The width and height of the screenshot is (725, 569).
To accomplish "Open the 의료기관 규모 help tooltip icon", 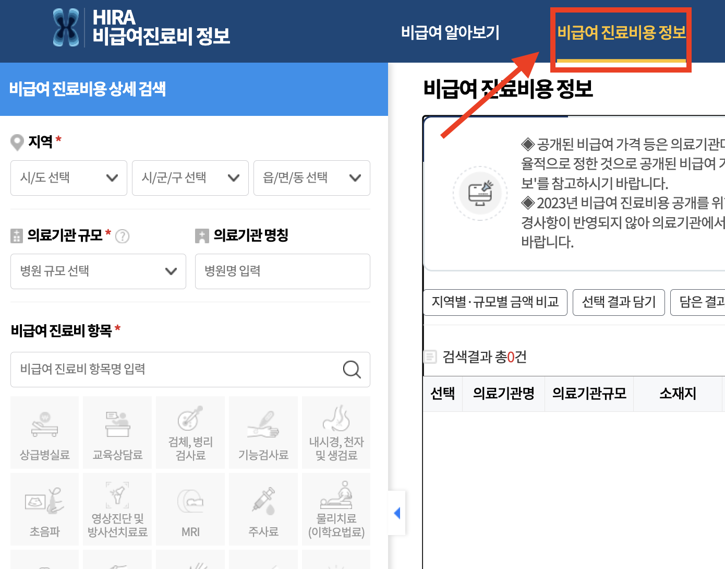I will [122, 236].
